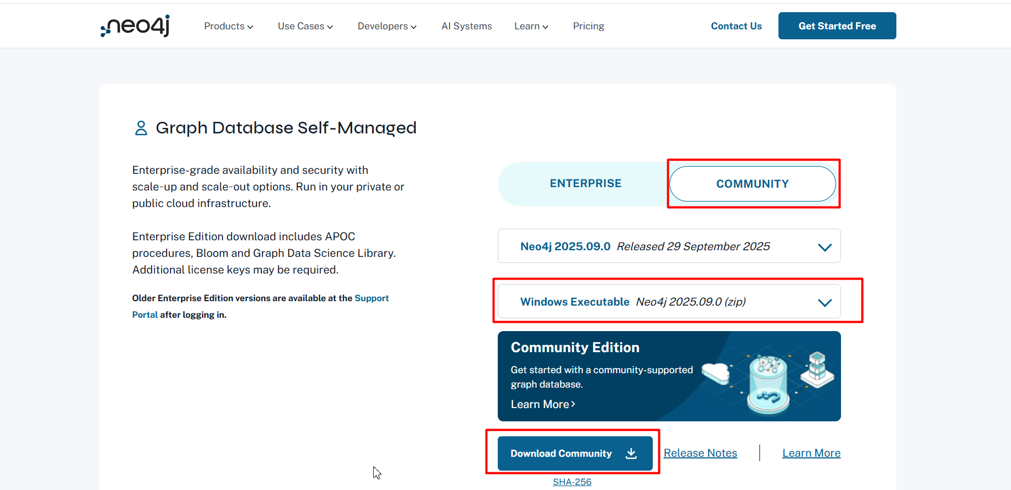The height and width of the screenshot is (490, 1011).
Task: Open the Release Notes link
Action: (700, 453)
